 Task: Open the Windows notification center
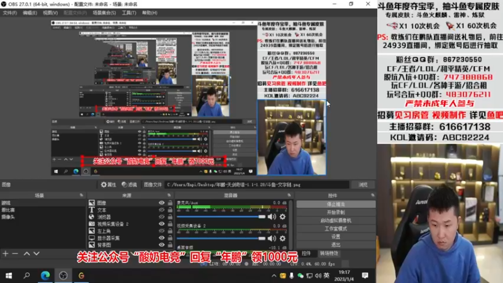click(365, 275)
